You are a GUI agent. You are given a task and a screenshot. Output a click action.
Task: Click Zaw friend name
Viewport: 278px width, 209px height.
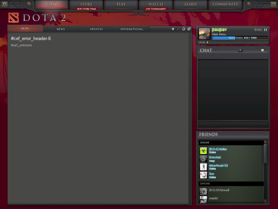click(x=212, y=173)
